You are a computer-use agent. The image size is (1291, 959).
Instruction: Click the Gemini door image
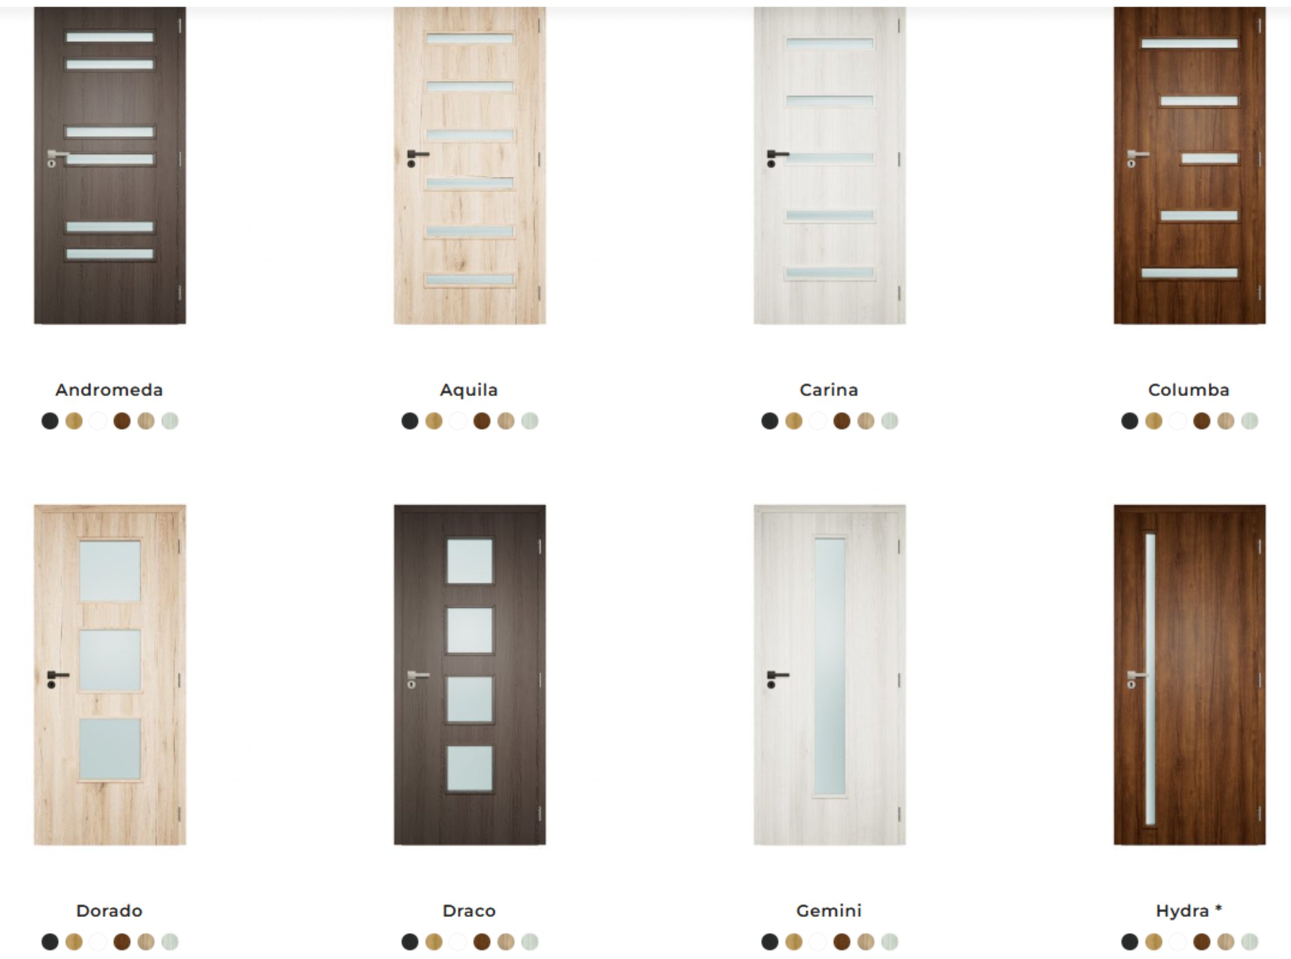(x=830, y=675)
